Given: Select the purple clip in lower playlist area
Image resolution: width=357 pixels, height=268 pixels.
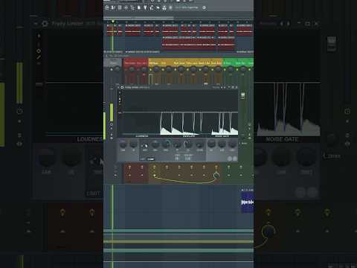Looking at the screenshot, I should (248, 202).
